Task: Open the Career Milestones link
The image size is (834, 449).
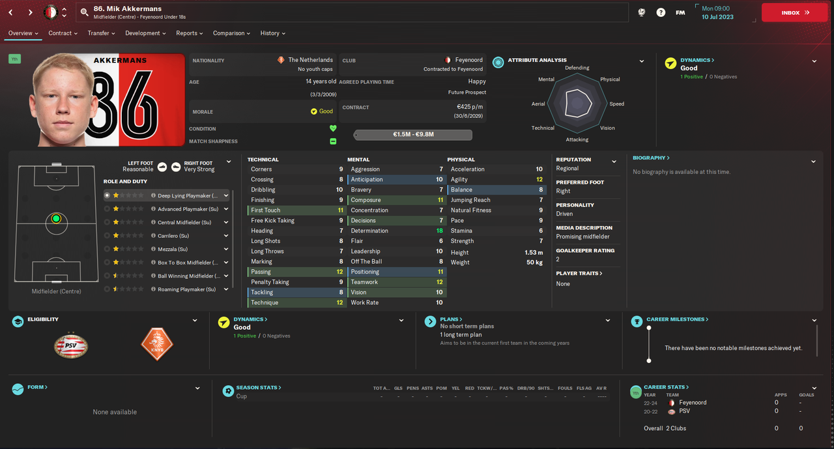Action: point(678,319)
